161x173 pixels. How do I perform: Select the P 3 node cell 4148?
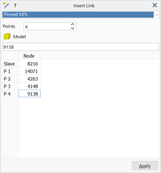point(30,86)
